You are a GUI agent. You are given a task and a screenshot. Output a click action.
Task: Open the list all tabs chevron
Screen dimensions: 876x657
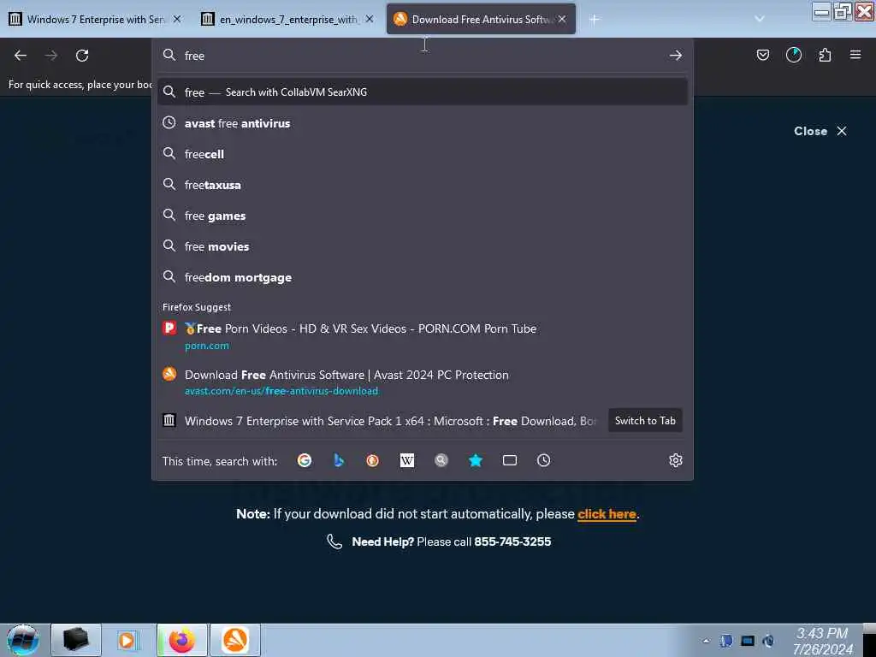click(760, 19)
